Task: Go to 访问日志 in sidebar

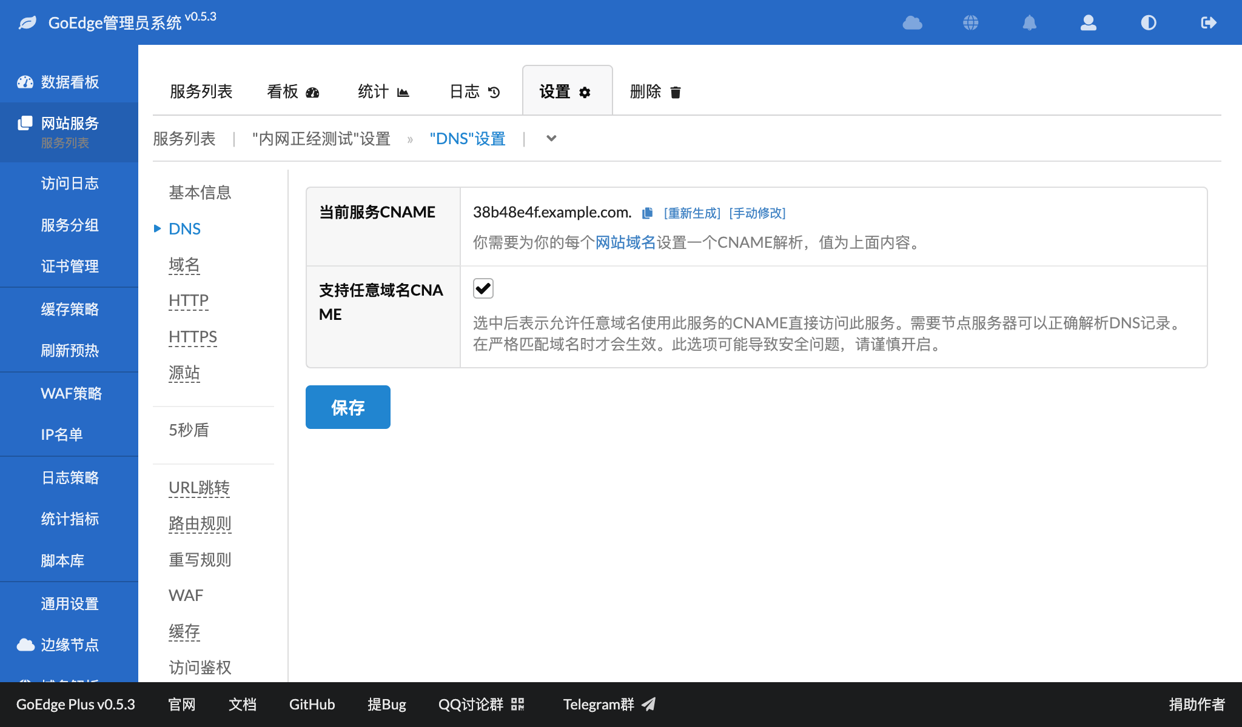Action: (69, 184)
